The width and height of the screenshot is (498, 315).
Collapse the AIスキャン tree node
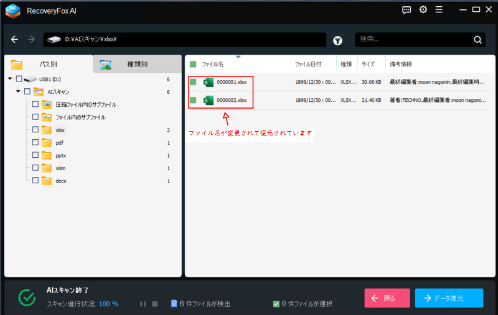tap(19, 91)
